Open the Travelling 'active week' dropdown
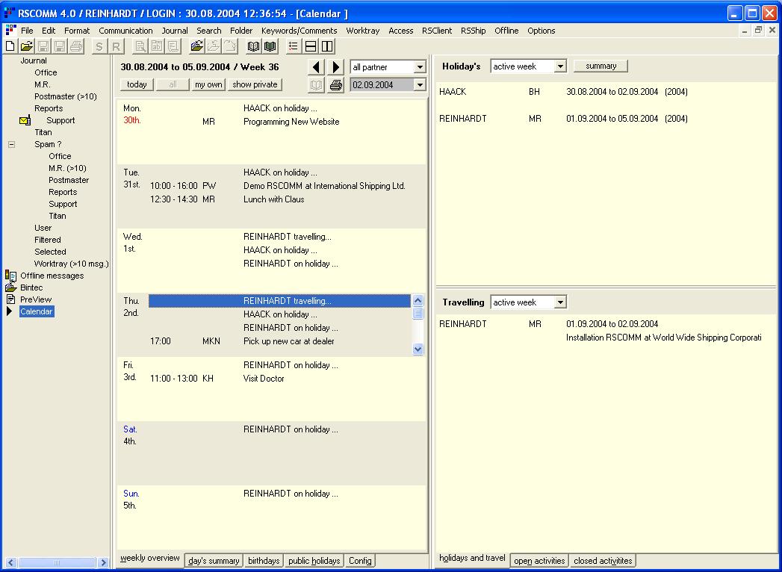782x572 pixels. (560, 302)
